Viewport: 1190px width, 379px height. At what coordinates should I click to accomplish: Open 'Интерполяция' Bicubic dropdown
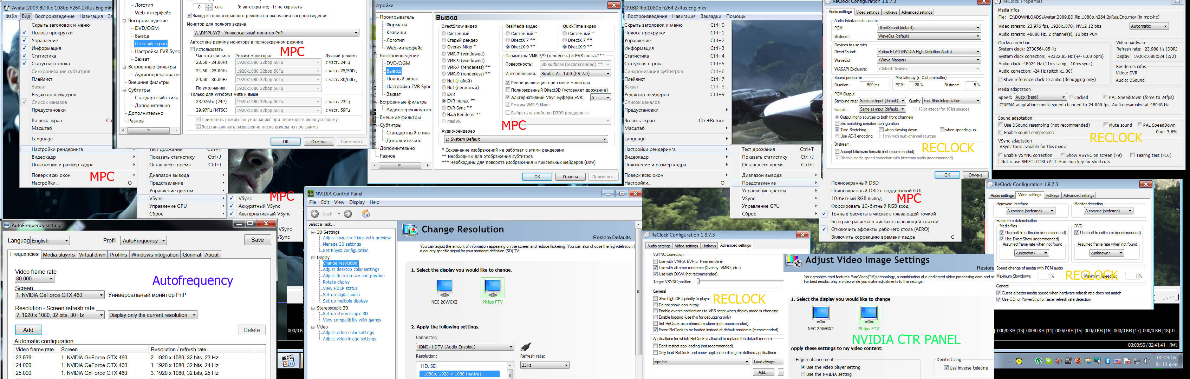(575, 73)
